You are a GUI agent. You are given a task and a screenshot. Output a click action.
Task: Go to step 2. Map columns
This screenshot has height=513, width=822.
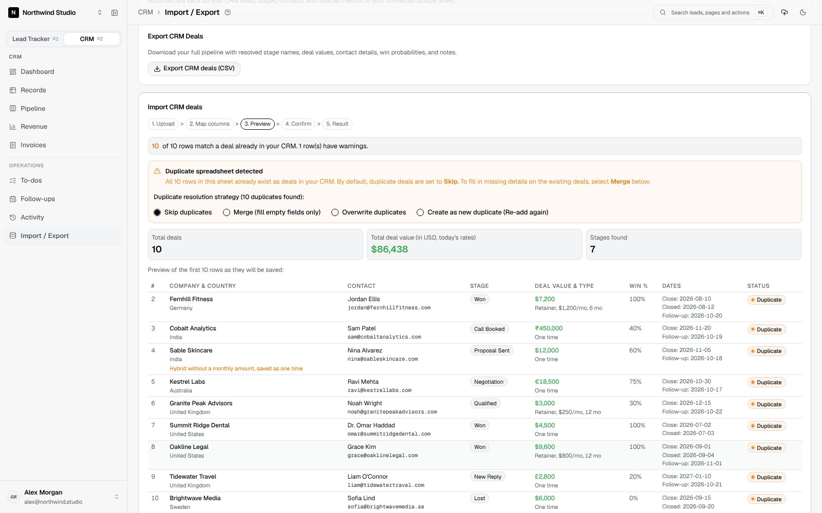(x=210, y=124)
